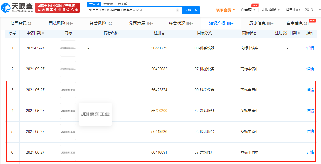Image resolution: width=321 pixels, height=164 pixels.
Task: Select the 07-机械设备 cell
Action: click(204, 69)
